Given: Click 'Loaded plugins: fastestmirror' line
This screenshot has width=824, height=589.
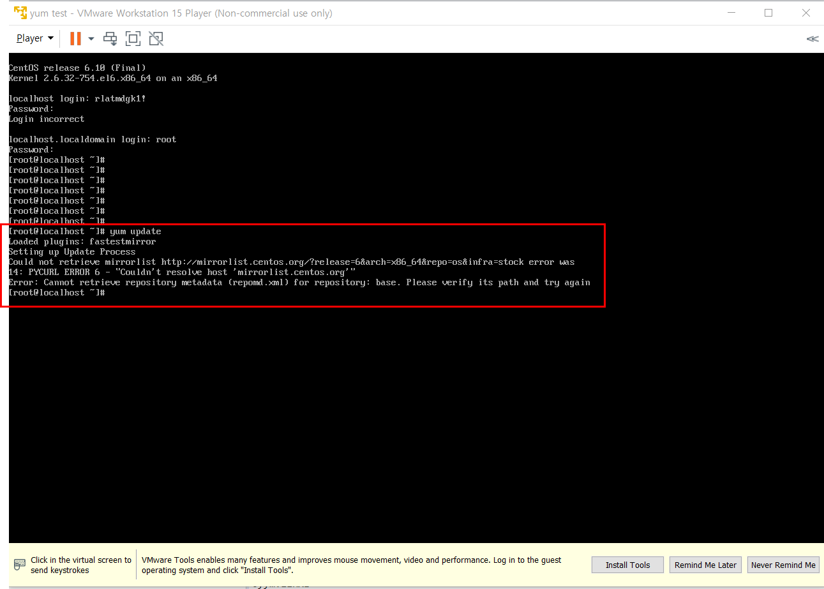Looking at the screenshot, I should (x=82, y=241).
